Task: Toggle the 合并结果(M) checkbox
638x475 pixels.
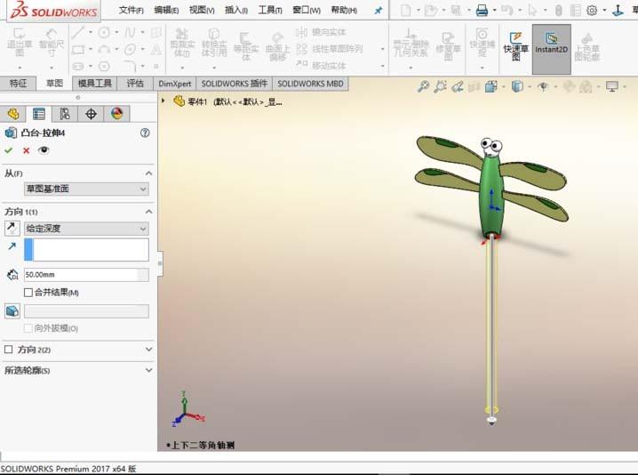Action: pos(28,293)
